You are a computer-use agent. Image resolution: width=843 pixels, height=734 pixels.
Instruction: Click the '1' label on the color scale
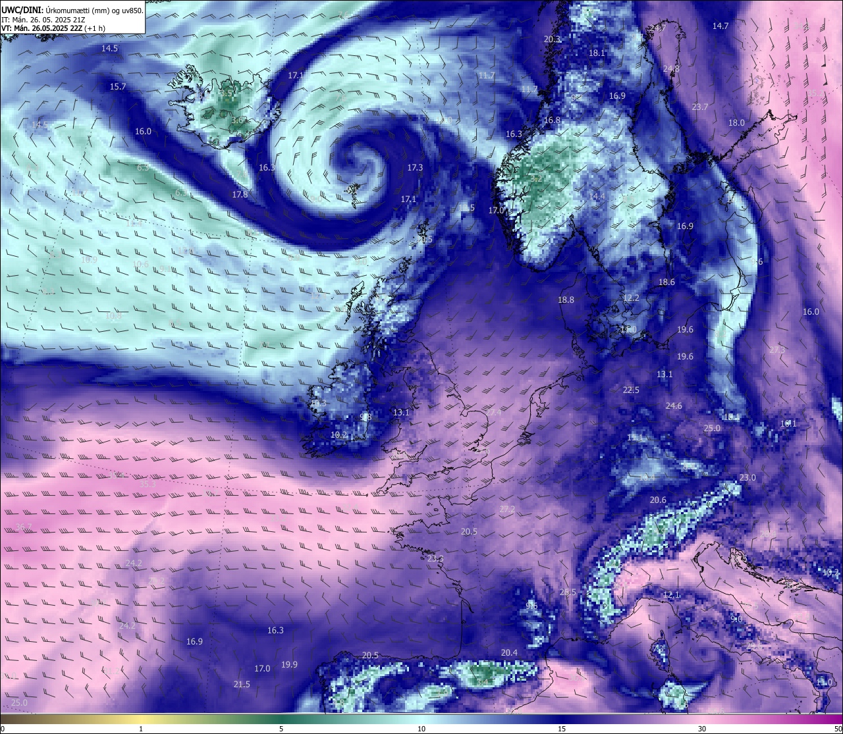(x=141, y=729)
